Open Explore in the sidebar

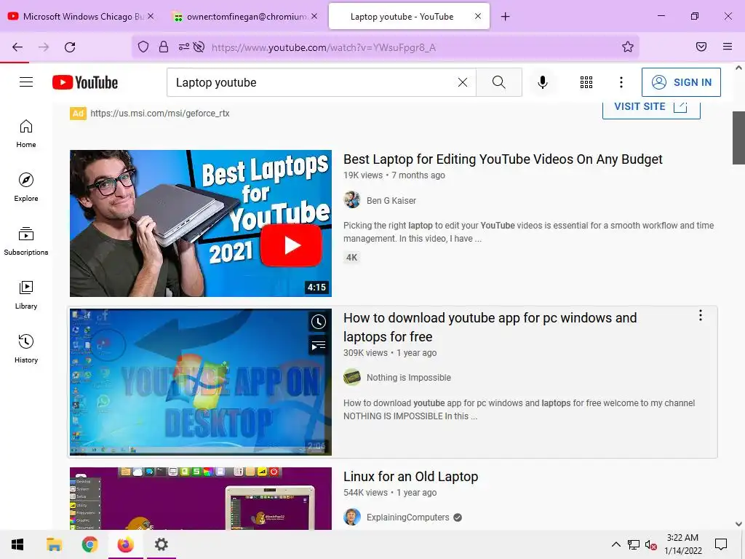(x=26, y=187)
